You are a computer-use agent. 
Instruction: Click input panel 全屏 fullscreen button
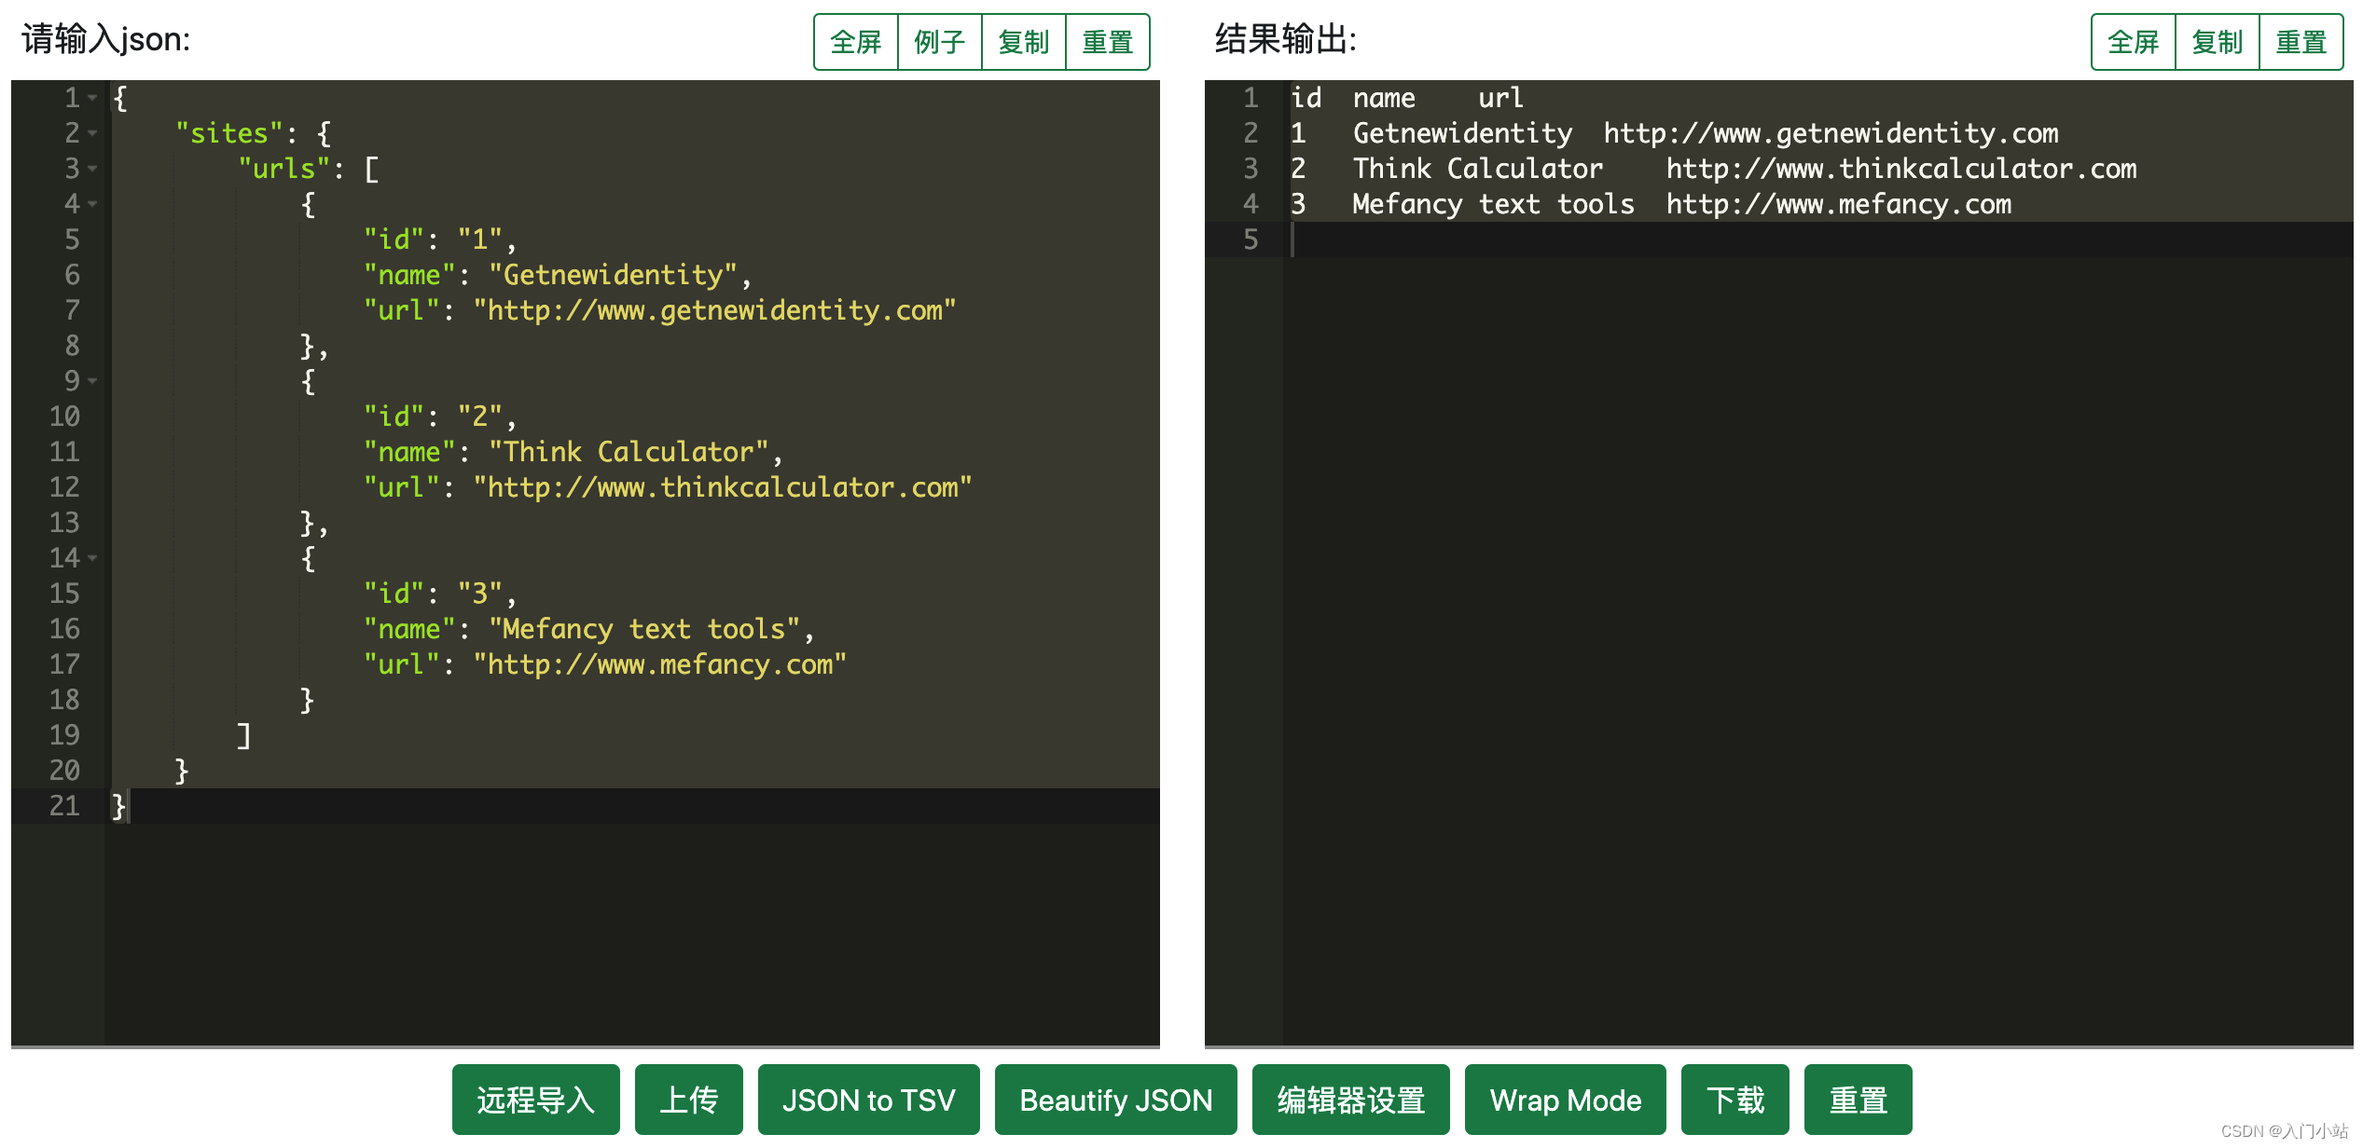coord(855,42)
